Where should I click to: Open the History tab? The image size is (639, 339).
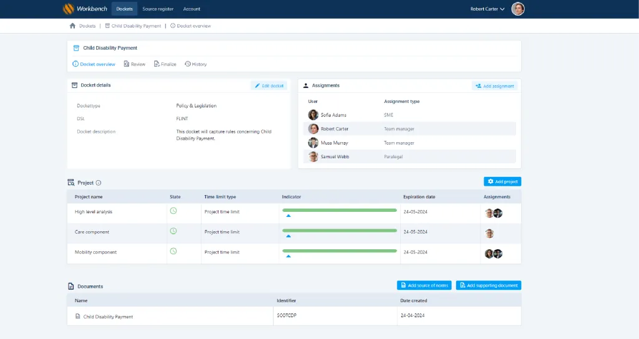[x=196, y=64]
